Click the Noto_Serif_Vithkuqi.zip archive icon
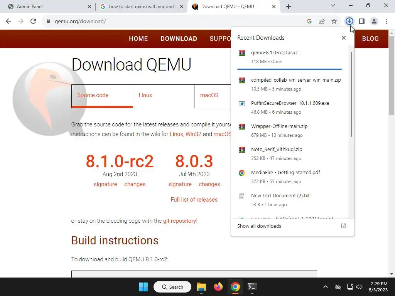The width and height of the screenshot is (395, 296). (x=242, y=150)
